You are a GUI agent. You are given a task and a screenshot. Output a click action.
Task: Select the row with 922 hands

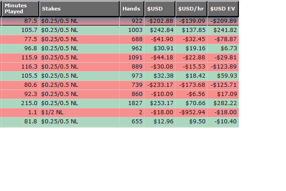(119, 21)
